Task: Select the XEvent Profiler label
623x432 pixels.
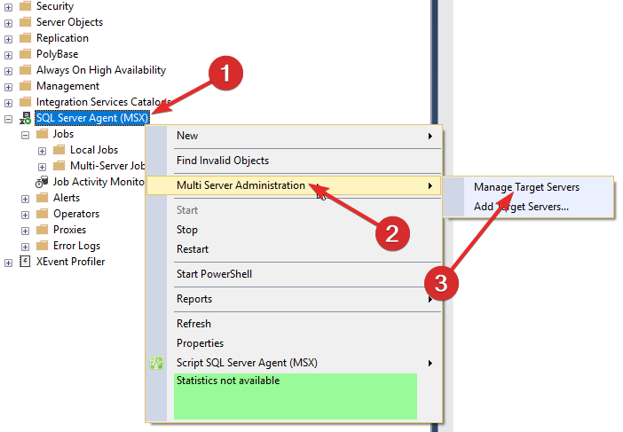Action: [x=70, y=262]
